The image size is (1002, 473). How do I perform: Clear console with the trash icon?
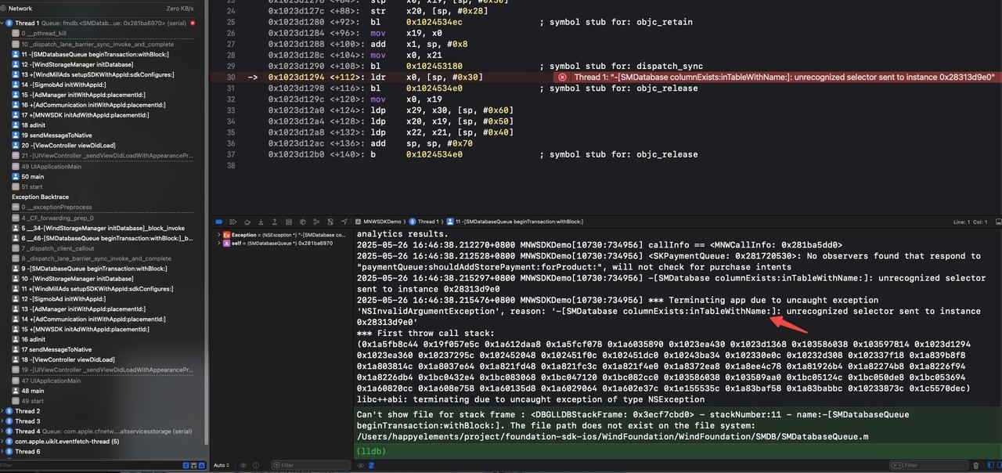click(x=975, y=465)
